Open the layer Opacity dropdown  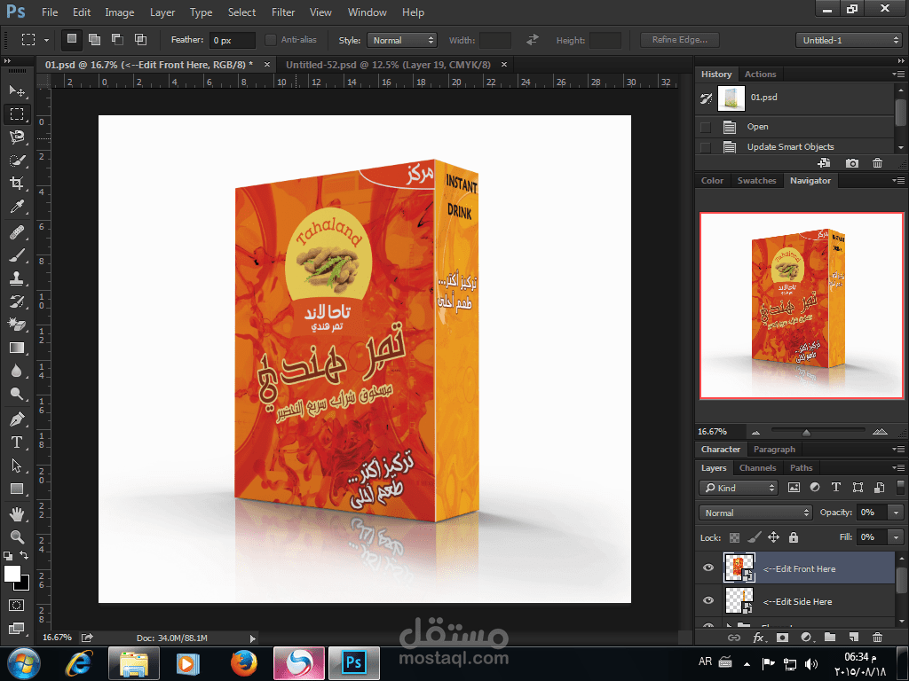click(x=895, y=513)
